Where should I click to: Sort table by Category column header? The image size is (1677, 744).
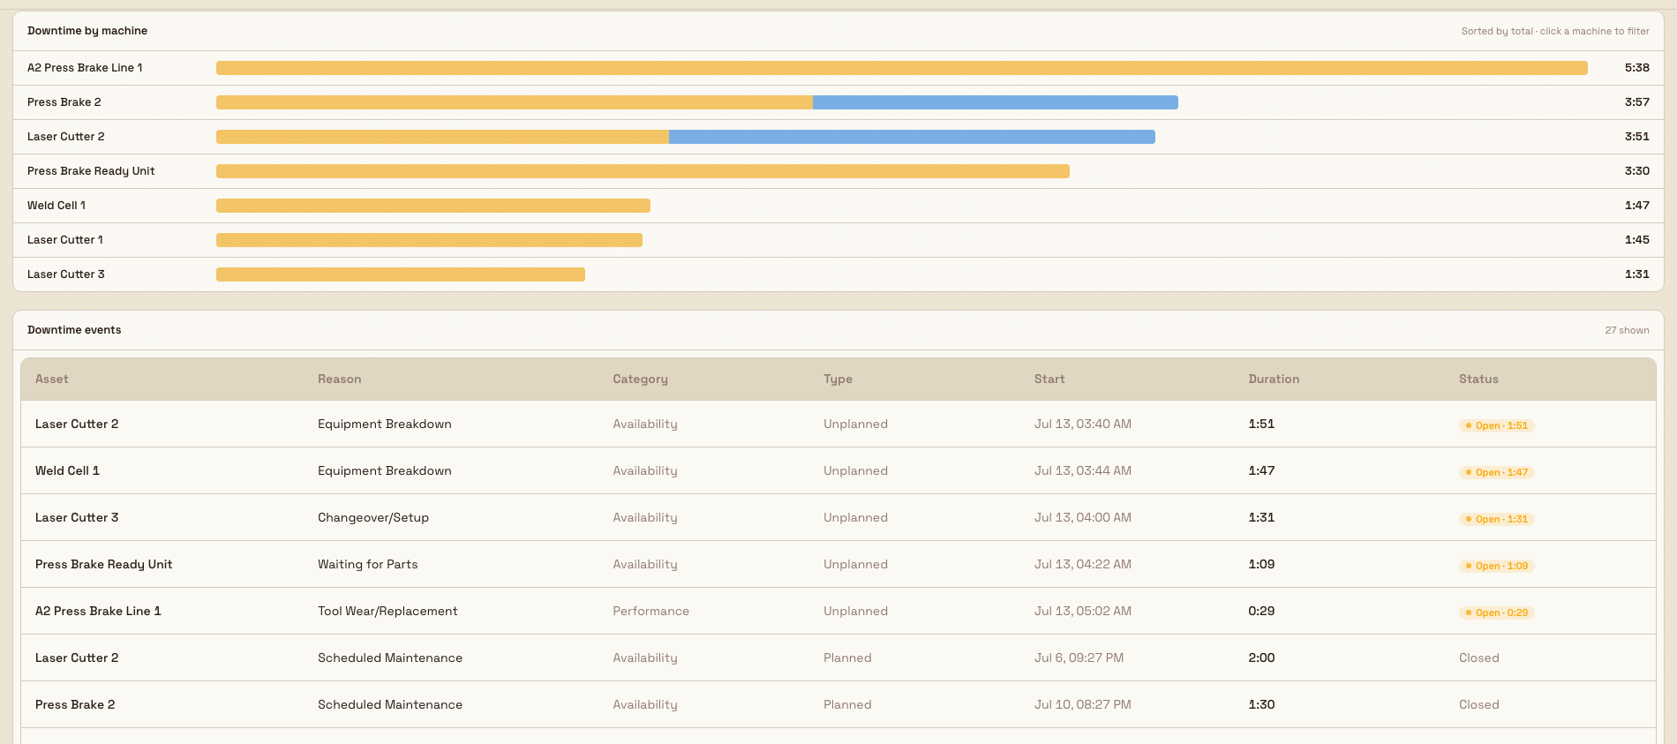[x=640, y=380]
